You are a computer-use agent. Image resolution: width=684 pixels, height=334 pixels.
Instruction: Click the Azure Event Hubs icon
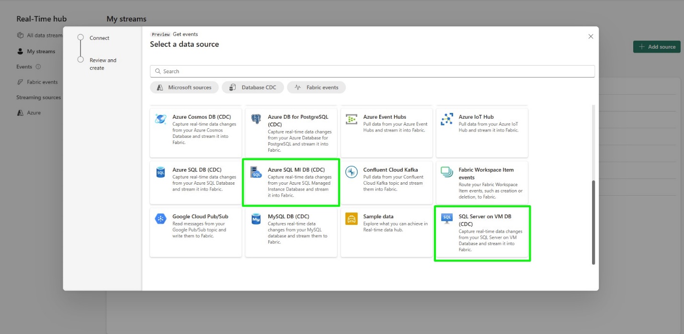pos(352,119)
